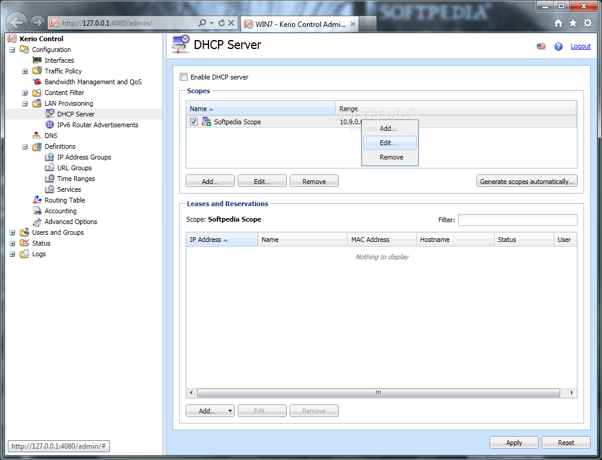Click the IP Address Groups icon
Viewport: 602px width, 460px height.
(50, 157)
